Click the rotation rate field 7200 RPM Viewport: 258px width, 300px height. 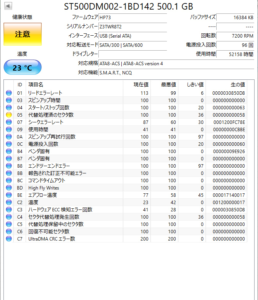coord(235,36)
